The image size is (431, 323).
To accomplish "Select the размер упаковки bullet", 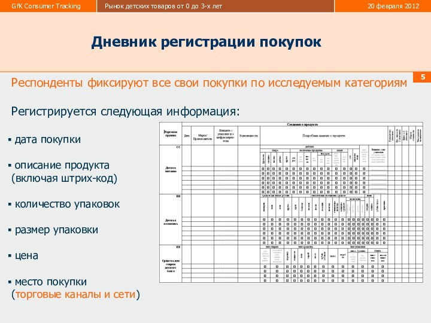I will tap(56, 230).
